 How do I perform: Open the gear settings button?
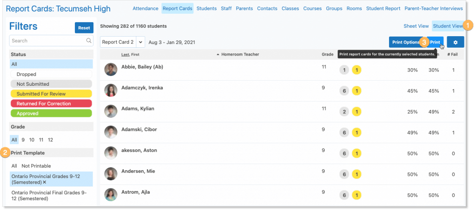[456, 42]
